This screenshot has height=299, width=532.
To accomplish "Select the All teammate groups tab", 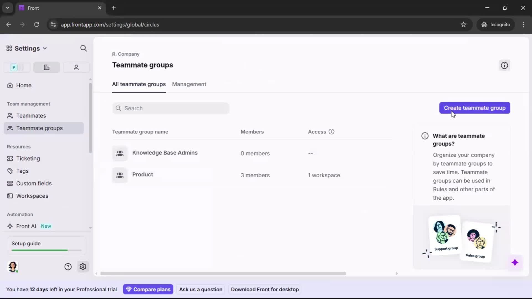I will (139, 84).
